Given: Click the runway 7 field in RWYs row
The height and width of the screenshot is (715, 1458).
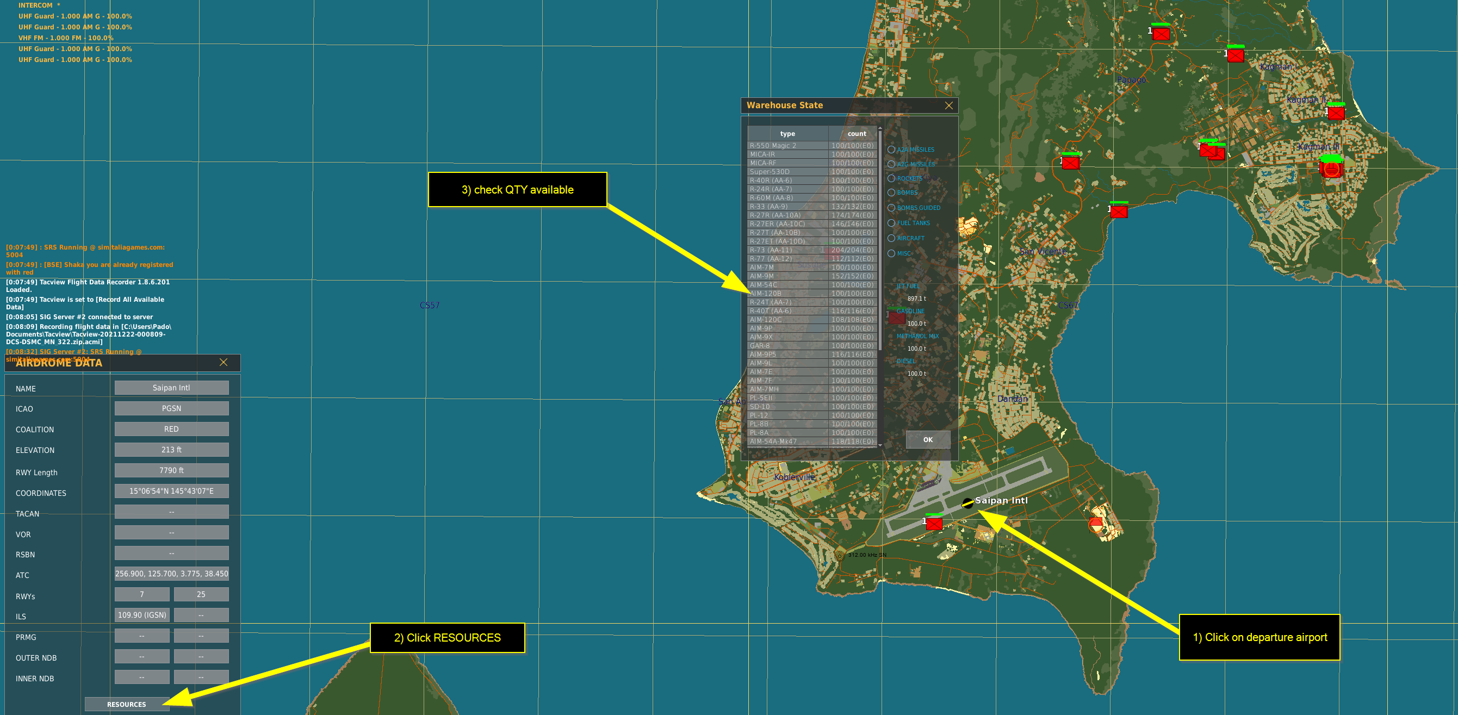Looking at the screenshot, I should tap(142, 594).
